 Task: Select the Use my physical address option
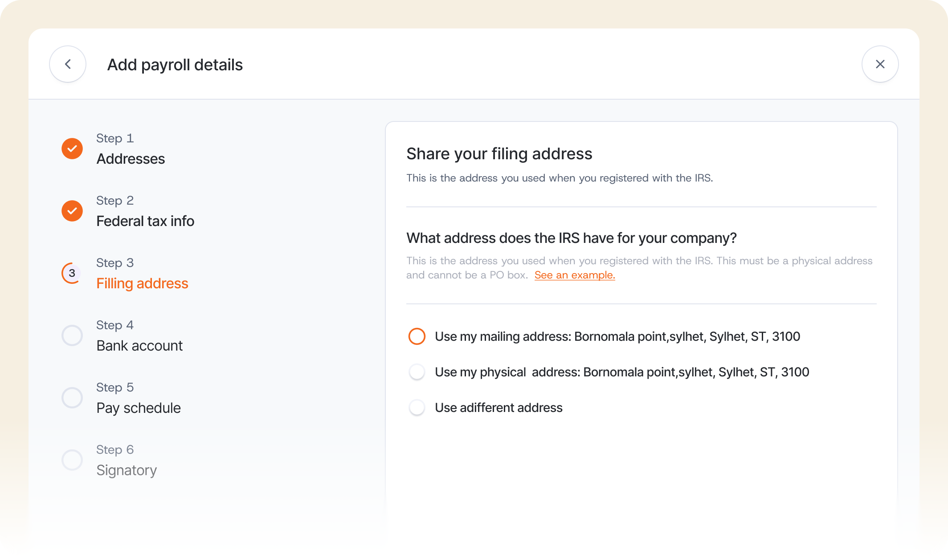[417, 372]
